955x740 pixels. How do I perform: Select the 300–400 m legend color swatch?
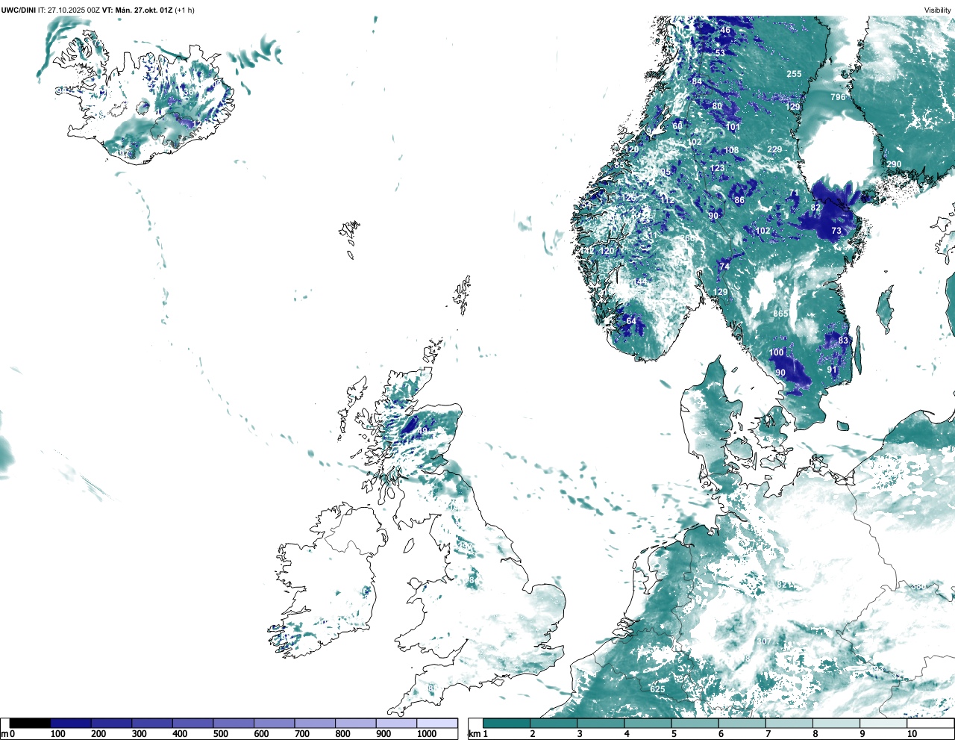click(152, 723)
